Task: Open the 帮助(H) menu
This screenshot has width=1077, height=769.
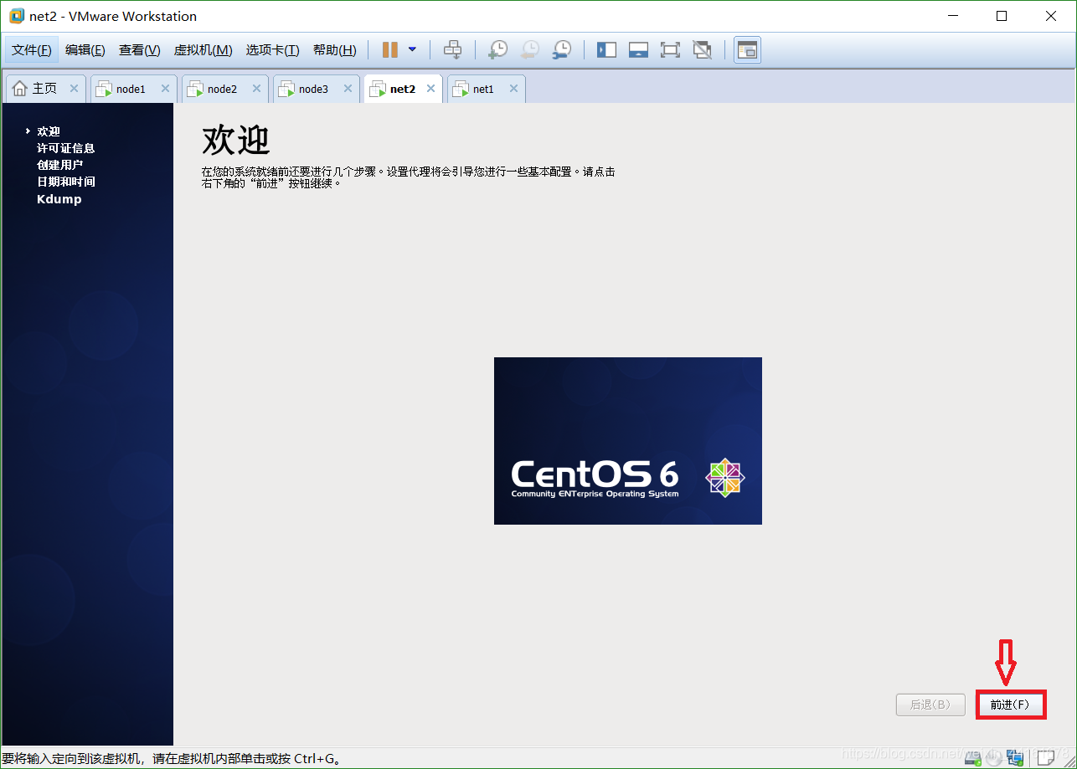Action: tap(334, 50)
